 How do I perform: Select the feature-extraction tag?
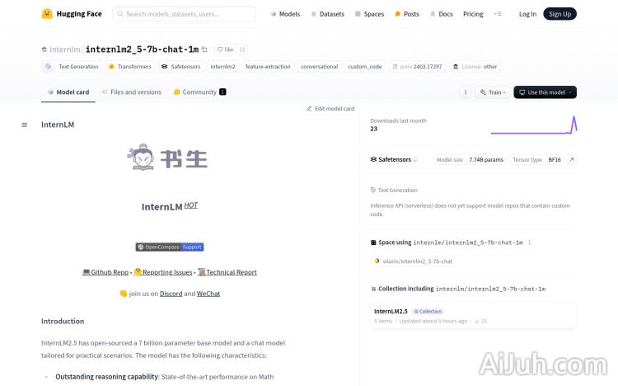[x=268, y=67]
